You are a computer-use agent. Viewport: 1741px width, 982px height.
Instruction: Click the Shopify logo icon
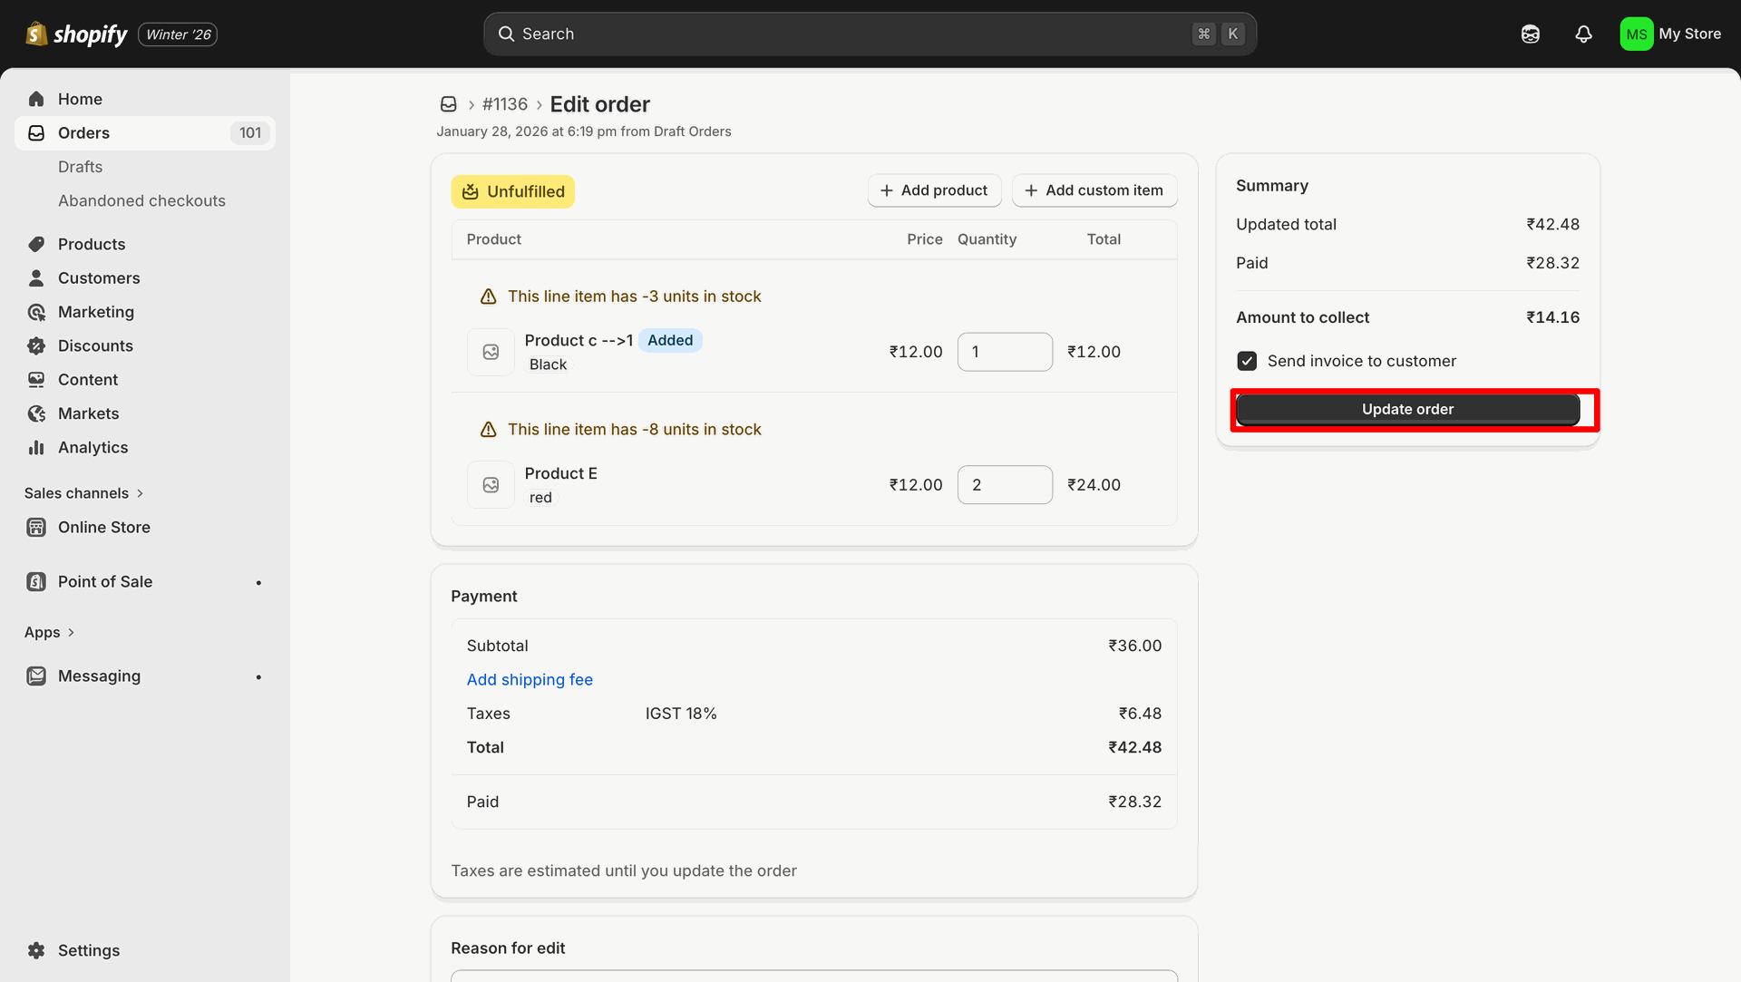36,34
